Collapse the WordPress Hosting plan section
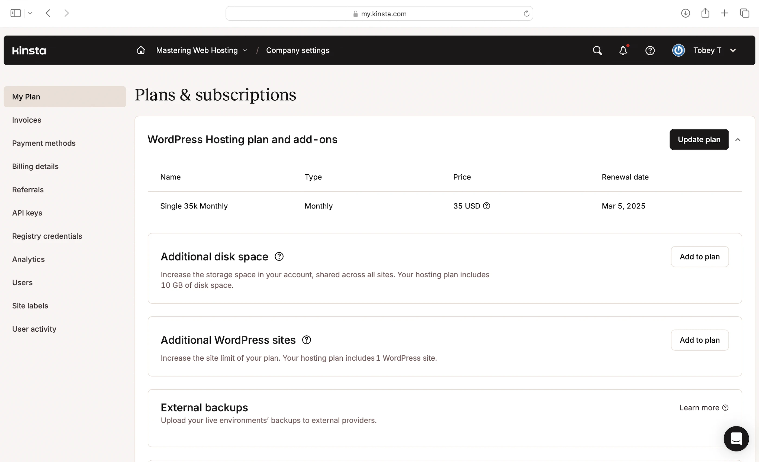 tap(738, 140)
